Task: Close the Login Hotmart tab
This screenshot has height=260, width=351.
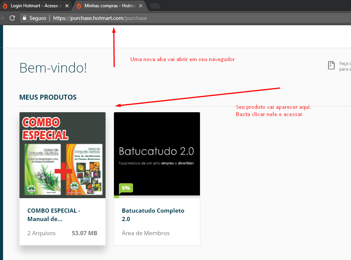Action: (x=67, y=6)
